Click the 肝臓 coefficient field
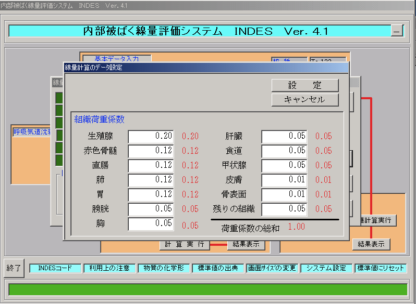 tap(285, 137)
